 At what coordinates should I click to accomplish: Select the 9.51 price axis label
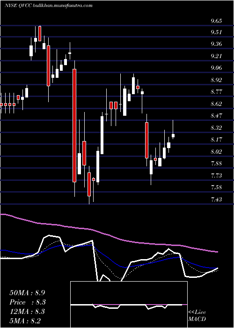click(216, 32)
